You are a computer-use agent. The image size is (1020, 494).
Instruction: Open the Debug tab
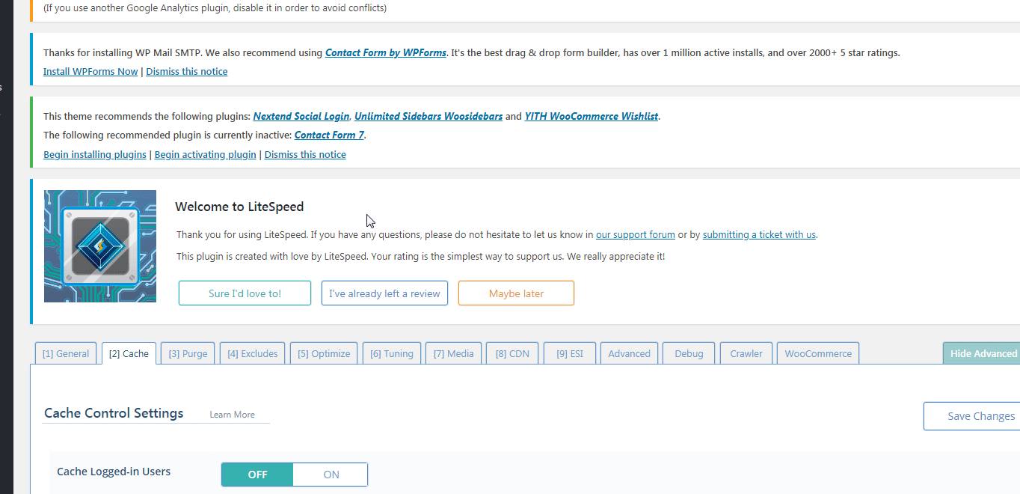pos(689,353)
